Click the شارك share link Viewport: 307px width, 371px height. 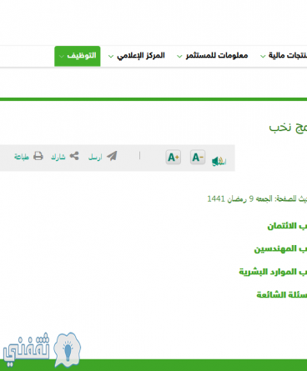[58, 157]
